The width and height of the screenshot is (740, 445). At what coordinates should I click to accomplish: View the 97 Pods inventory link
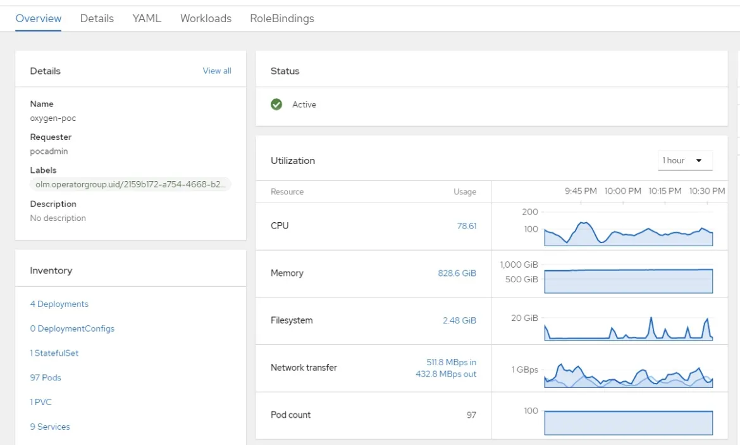(x=46, y=377)
